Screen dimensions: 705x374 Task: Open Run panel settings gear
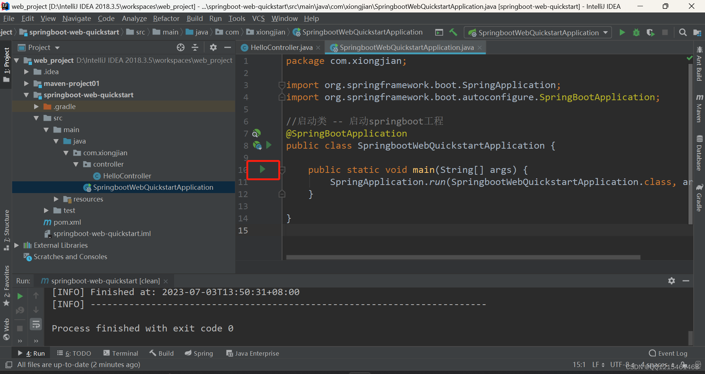pos(672,281)
